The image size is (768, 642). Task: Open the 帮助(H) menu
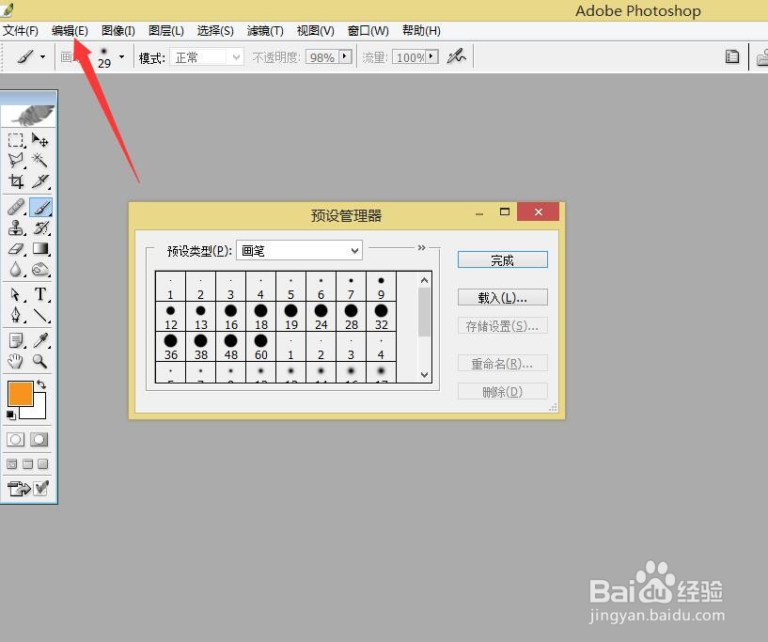pyautogui.click(x=421, y=31)
